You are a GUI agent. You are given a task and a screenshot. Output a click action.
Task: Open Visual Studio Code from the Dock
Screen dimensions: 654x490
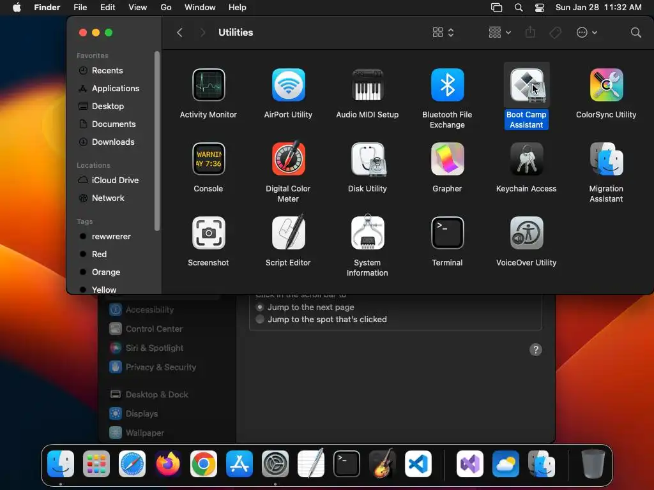pos(418,464)
